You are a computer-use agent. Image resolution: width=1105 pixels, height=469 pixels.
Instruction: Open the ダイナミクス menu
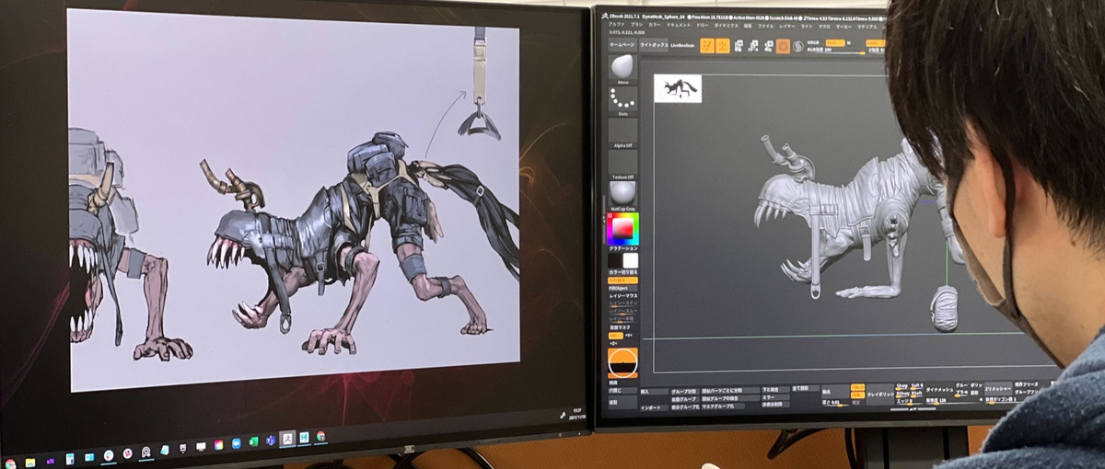click(x=726, y=25)
